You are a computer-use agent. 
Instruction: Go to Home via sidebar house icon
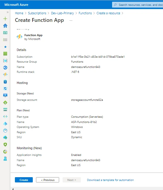(5, 26)
